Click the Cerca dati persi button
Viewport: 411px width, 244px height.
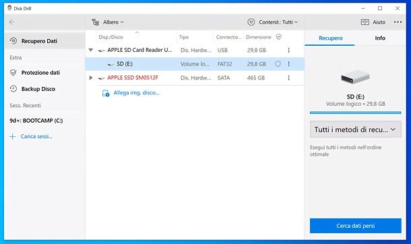pos(356,226)
